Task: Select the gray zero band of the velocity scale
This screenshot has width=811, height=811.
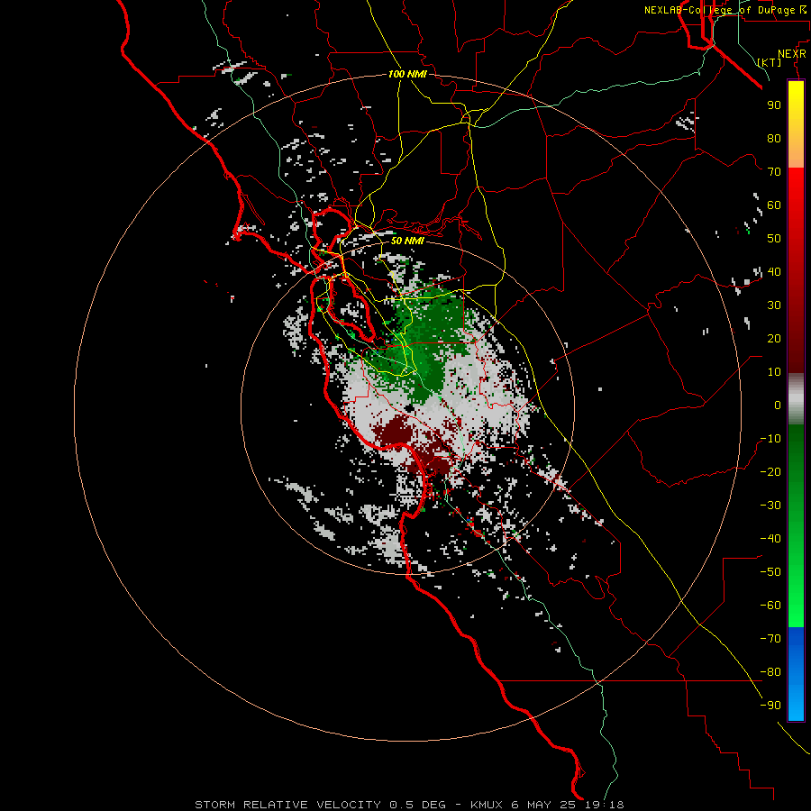Action: pyautogui.click(x=796, y=398)
